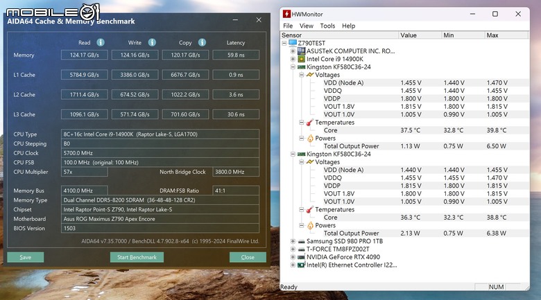
Task: Click the L1 Cache Copy 6676.7 GB/s field
Action: click(x=185, y=75)
